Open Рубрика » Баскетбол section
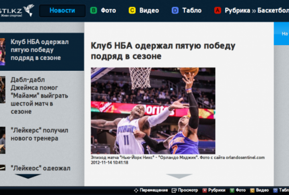Viewport: 289px width, 195px height. (257, 10)
